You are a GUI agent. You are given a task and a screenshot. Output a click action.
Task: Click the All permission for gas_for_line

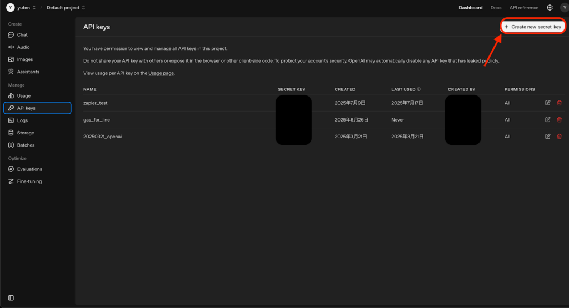click(507, 119)
